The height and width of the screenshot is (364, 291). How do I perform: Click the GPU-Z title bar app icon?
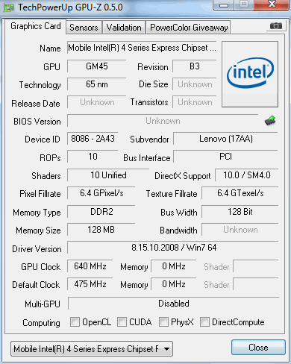coord(9,7)
